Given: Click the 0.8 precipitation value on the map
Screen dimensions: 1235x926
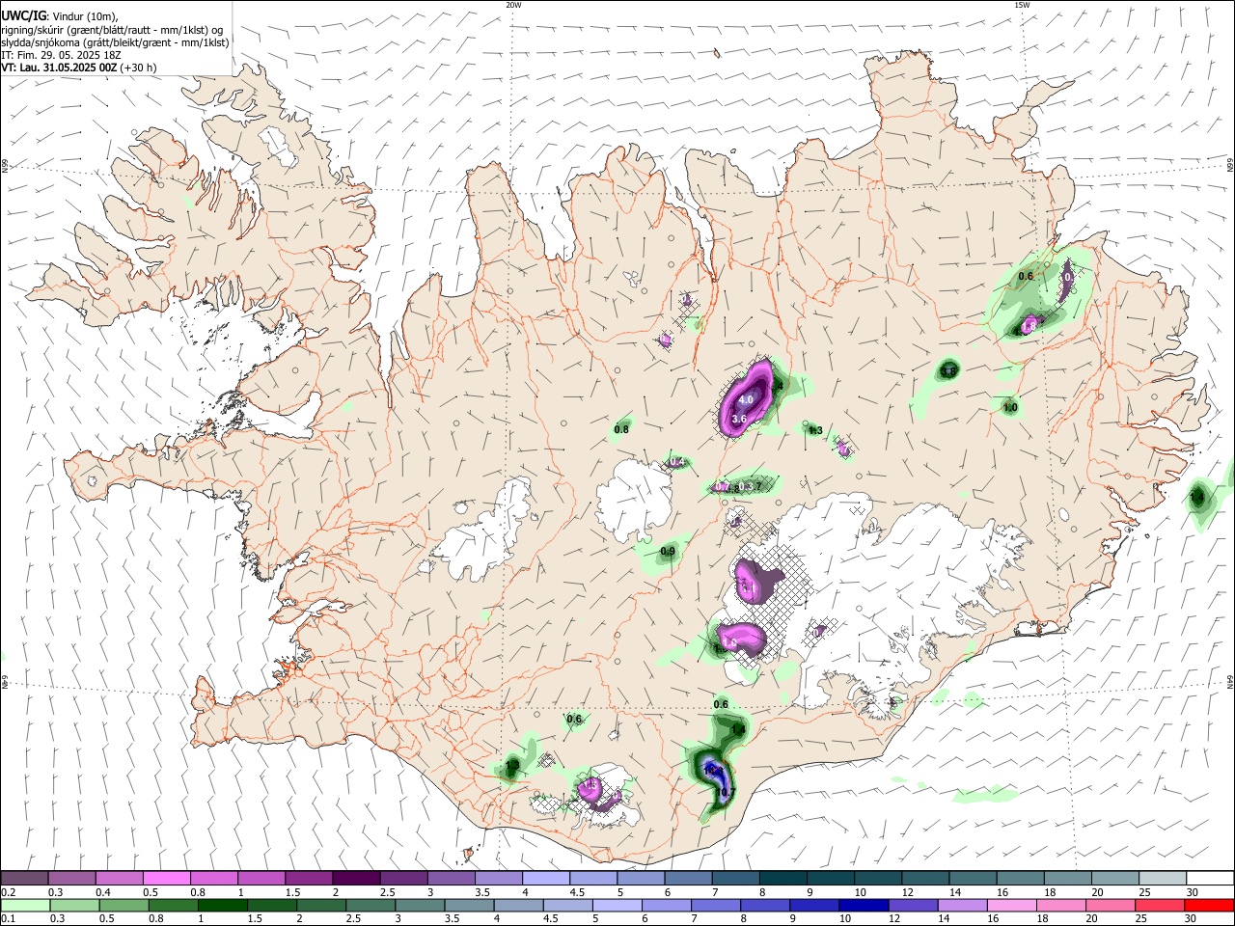Looking at the screenshot, I should tap(621, 429).
